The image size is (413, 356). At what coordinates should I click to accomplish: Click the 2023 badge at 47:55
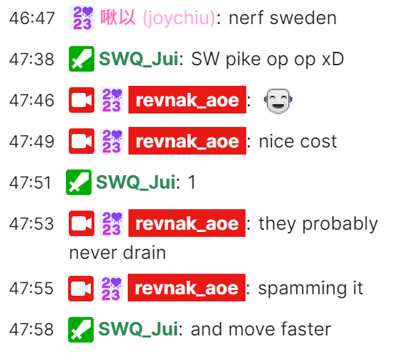(x=111, y=289)
